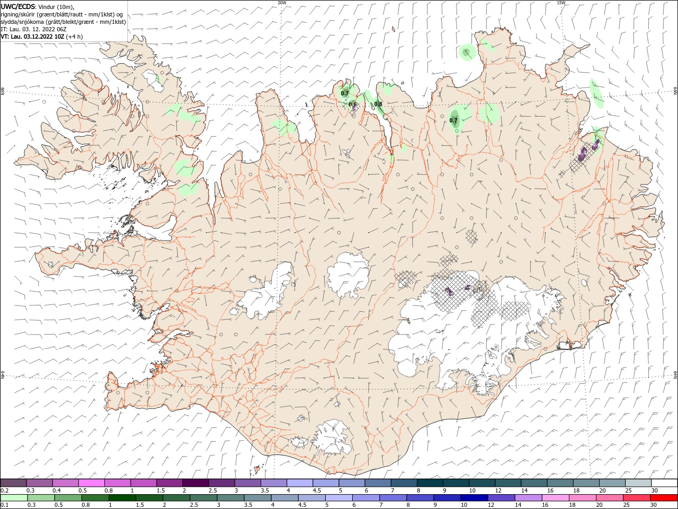678x509 pixels.
Task: Pick the pale pink lower-row swatch at 16
Action: [555, 498]
